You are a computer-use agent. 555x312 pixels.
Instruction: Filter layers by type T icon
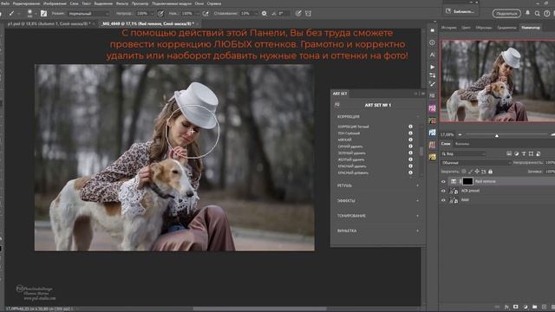[x=524, y=154]
